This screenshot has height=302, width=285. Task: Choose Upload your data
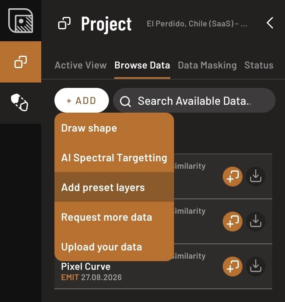point(114,247)
